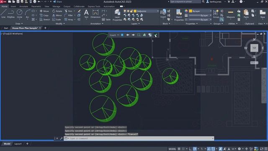Add a new drawing tab with plus
This screenshot has width=268, height=151.
click(45, 28)
